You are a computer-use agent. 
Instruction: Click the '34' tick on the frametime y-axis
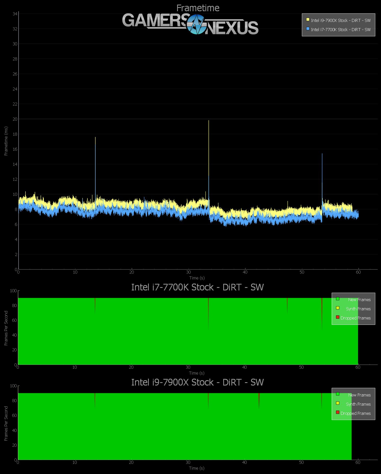click(x=15, y=14)
